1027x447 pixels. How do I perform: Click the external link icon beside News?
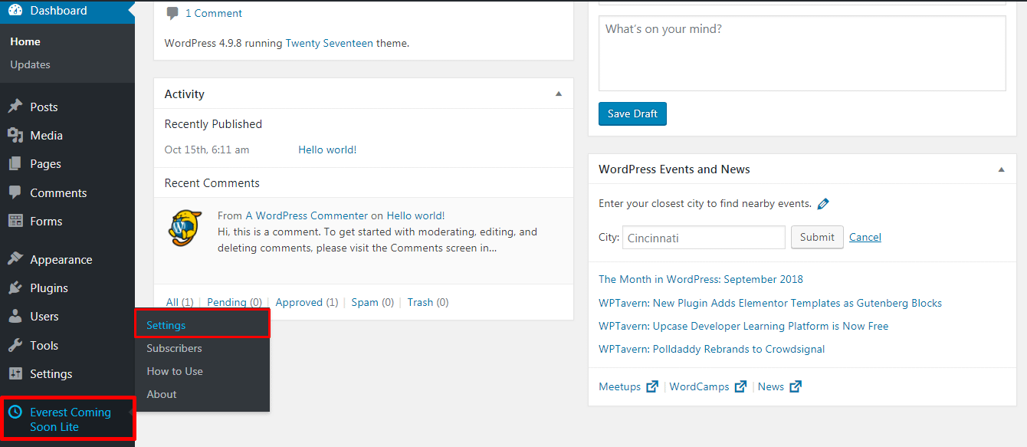coord(796,386)
